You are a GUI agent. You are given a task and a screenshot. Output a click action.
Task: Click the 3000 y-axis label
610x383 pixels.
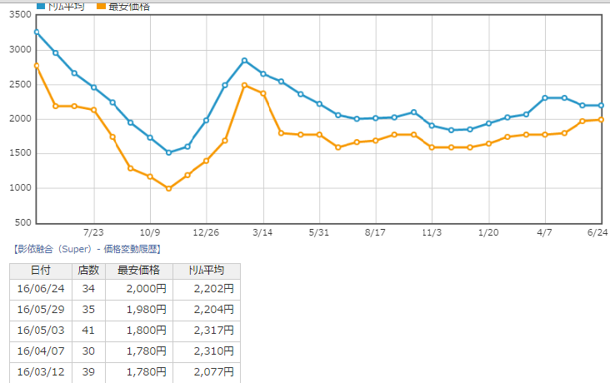pyautogui.click(x=20, y=50)
